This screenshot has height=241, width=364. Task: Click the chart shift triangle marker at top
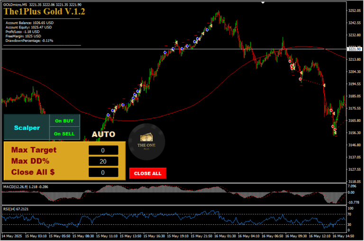[x=263, y=2]
